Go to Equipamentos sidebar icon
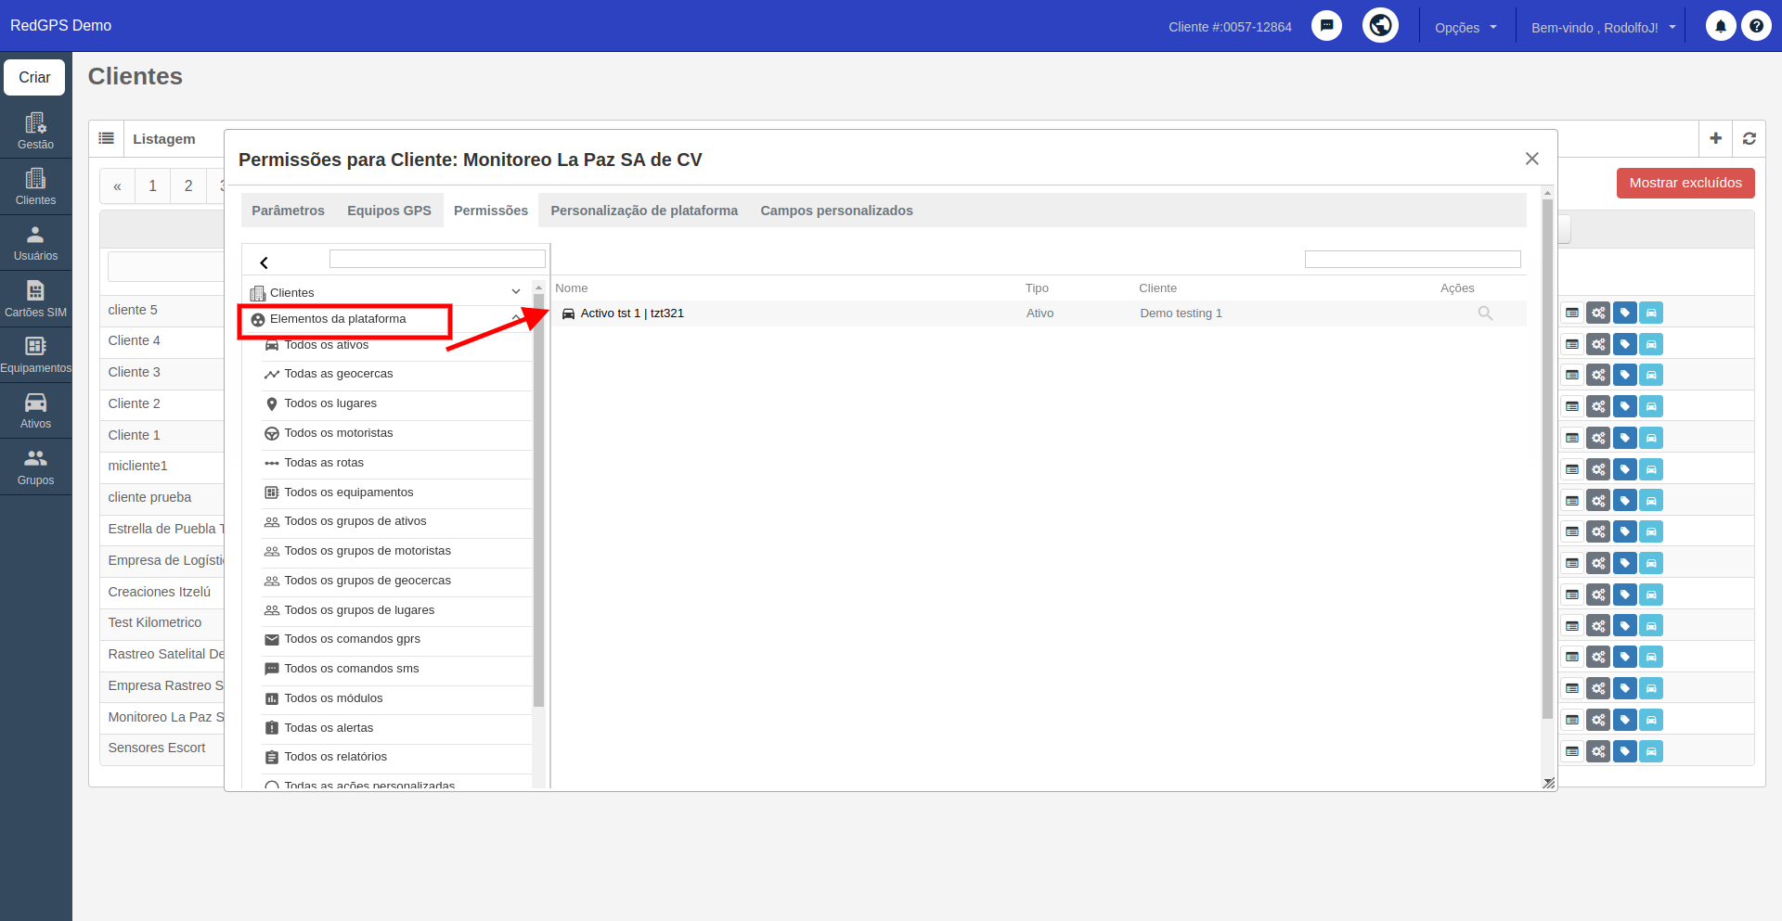1782x921 pixels. pos(35,355)
